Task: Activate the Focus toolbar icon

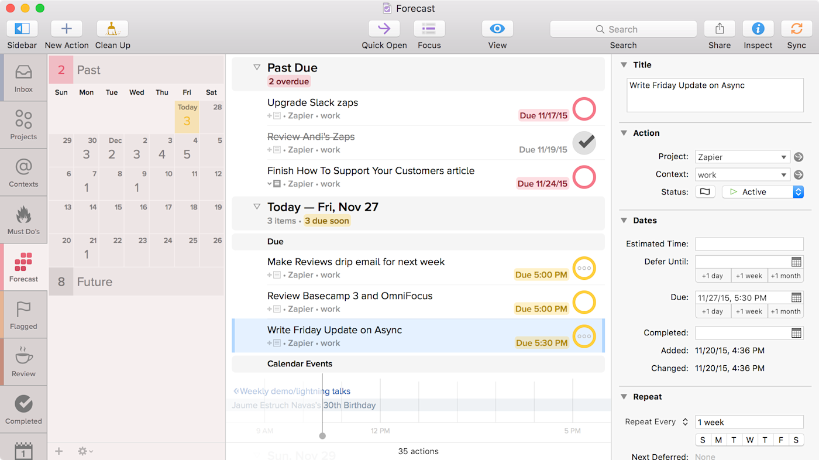Action: click(x=429, y=29)
